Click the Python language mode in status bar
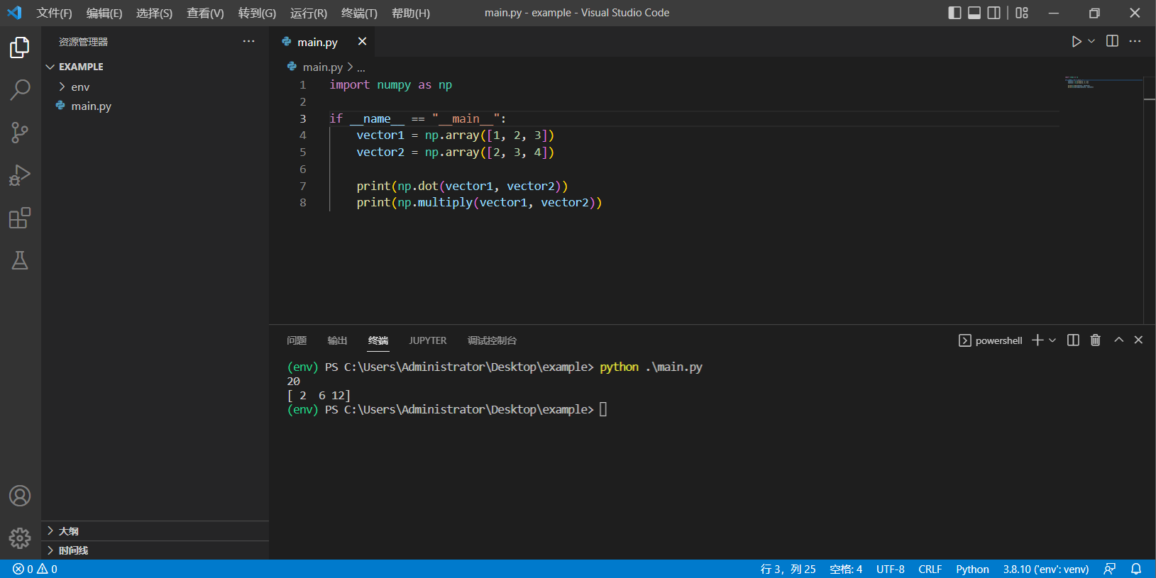 [971, 569]
